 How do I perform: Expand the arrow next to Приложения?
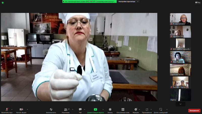pos(151,109)
